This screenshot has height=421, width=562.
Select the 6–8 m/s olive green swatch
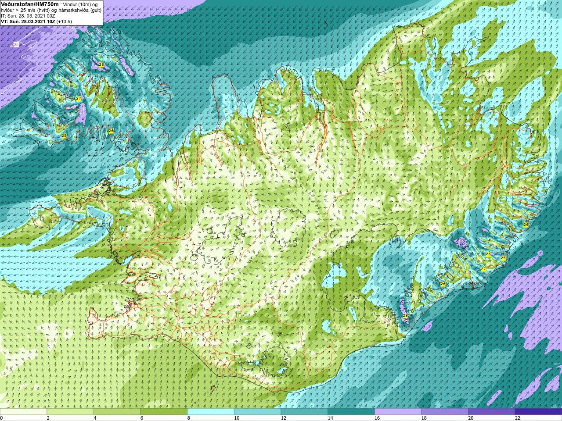pos(164,412)
